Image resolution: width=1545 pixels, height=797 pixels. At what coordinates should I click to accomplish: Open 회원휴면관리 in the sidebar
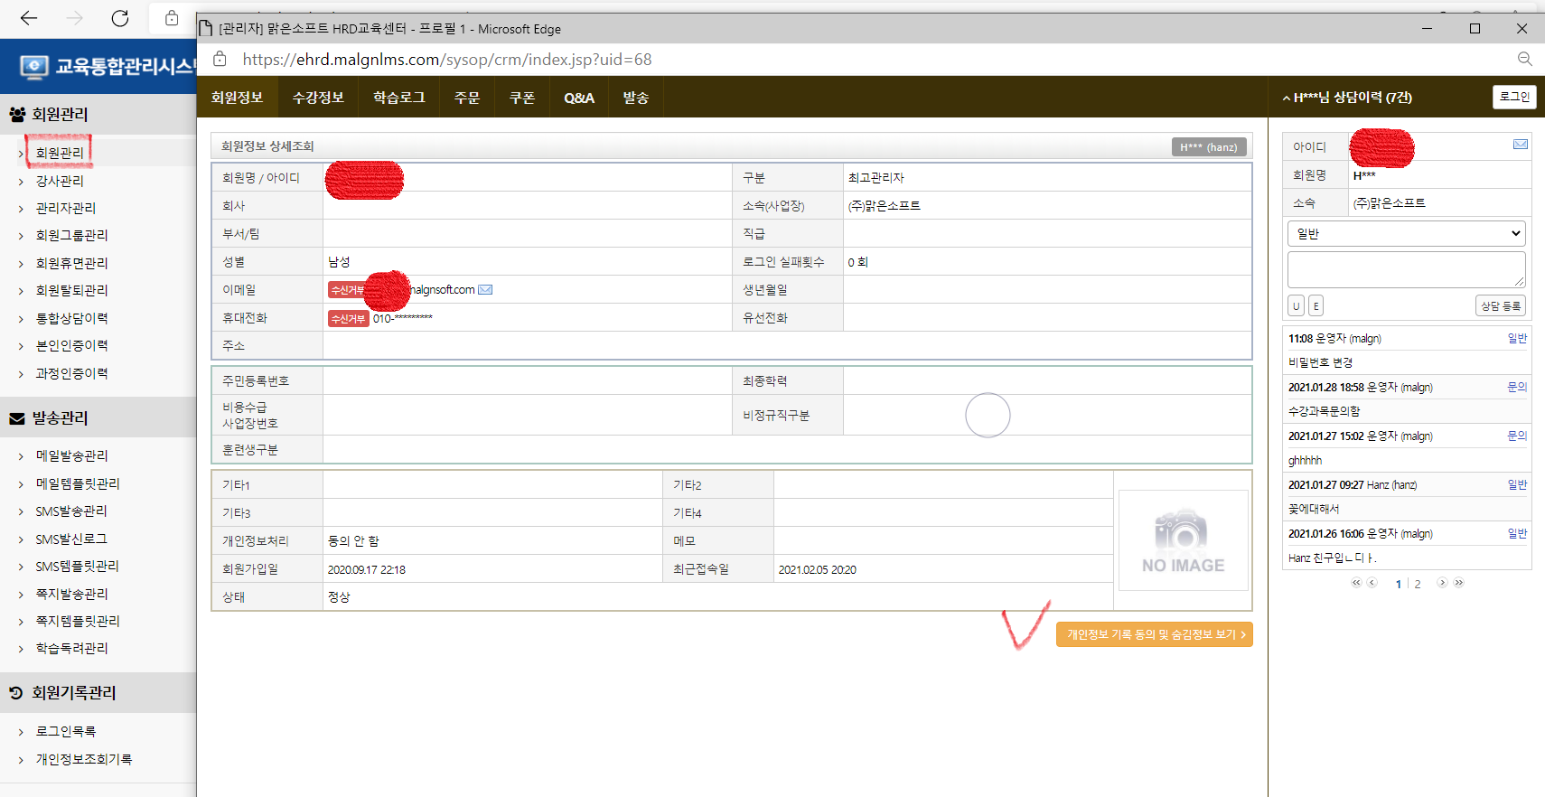pos(72,263)
